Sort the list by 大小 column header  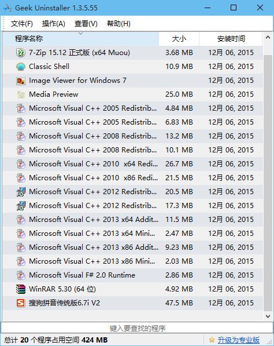point(179,39)
